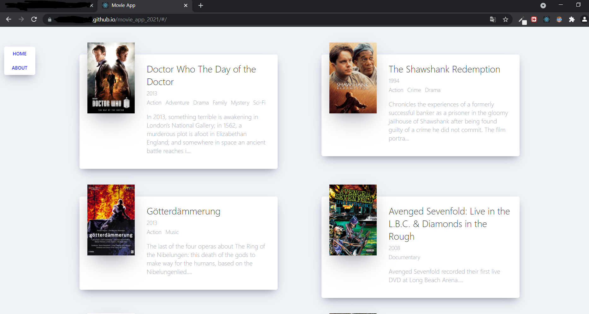
Task: Open the Extensions puzzle-piece icon
Action: pos(572,20)
